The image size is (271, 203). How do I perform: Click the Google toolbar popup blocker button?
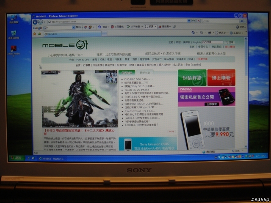(x=117, y=27)
